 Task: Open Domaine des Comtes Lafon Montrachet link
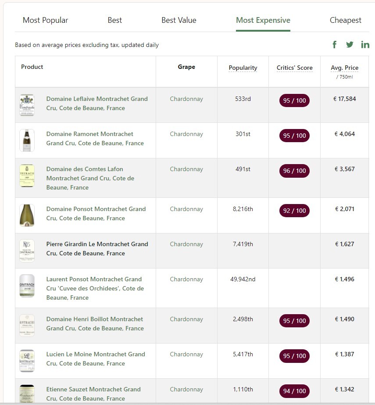(x=90, y=178)
